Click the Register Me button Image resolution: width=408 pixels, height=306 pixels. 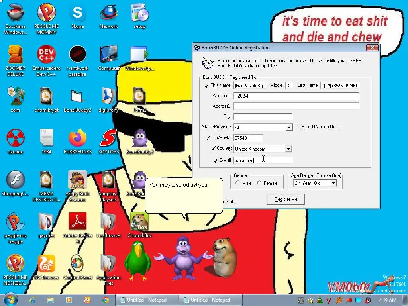[286, 199]
